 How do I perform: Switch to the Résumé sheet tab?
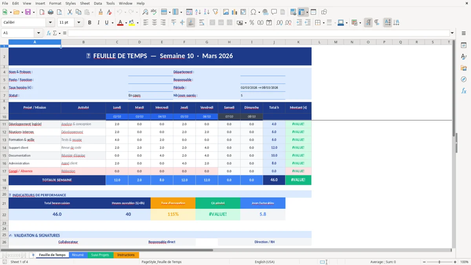(x=78, y=255)
